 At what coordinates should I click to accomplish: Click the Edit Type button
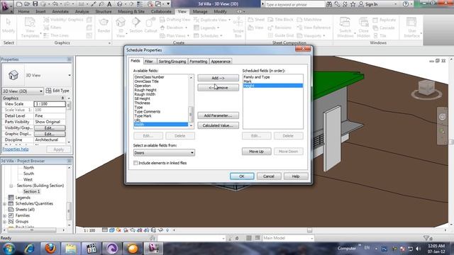(57, 91)
